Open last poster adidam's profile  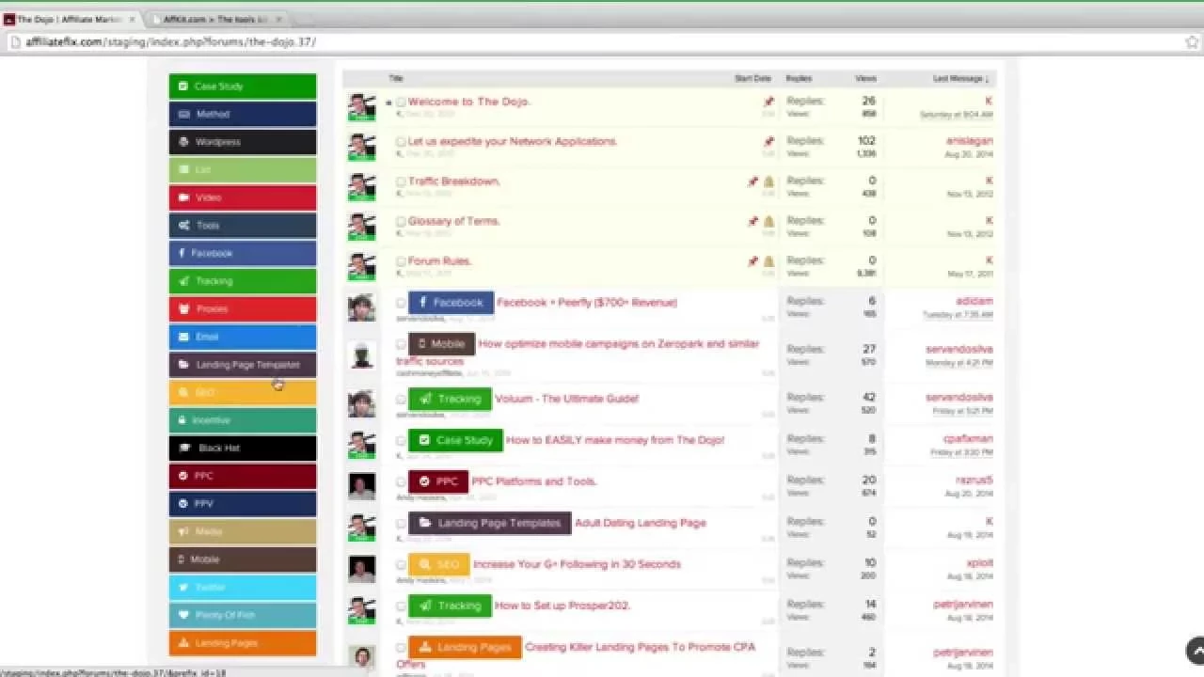[x=974, y=301]
